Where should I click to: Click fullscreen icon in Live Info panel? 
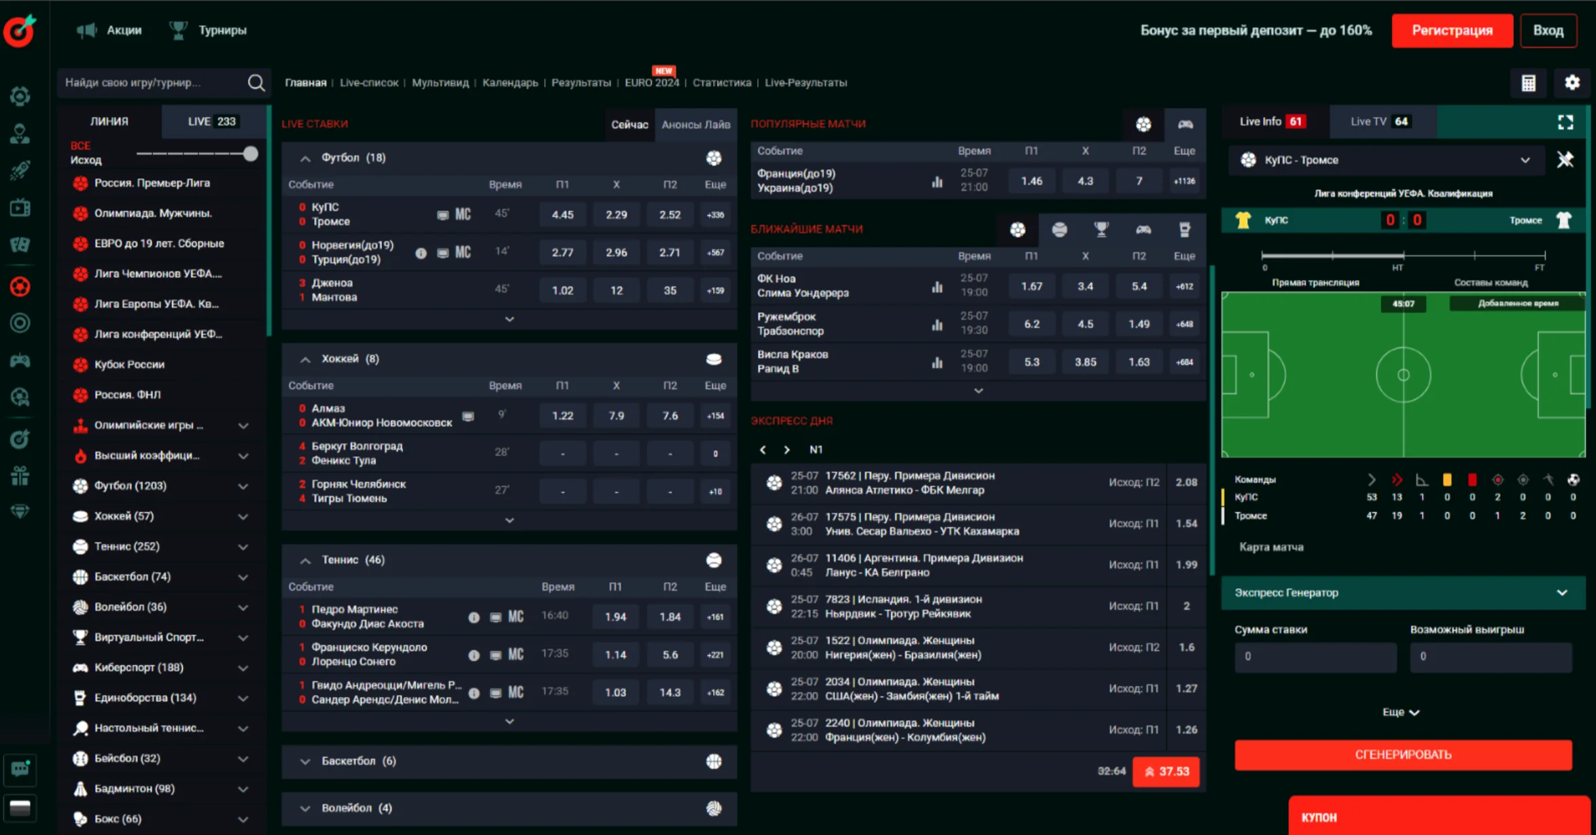[x=1565, y=122]
